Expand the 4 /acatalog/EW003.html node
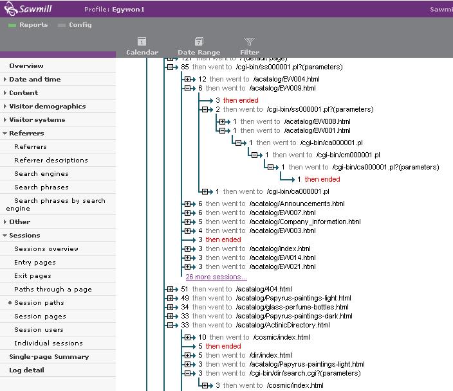The image size is (453, 391). point(188,230)
